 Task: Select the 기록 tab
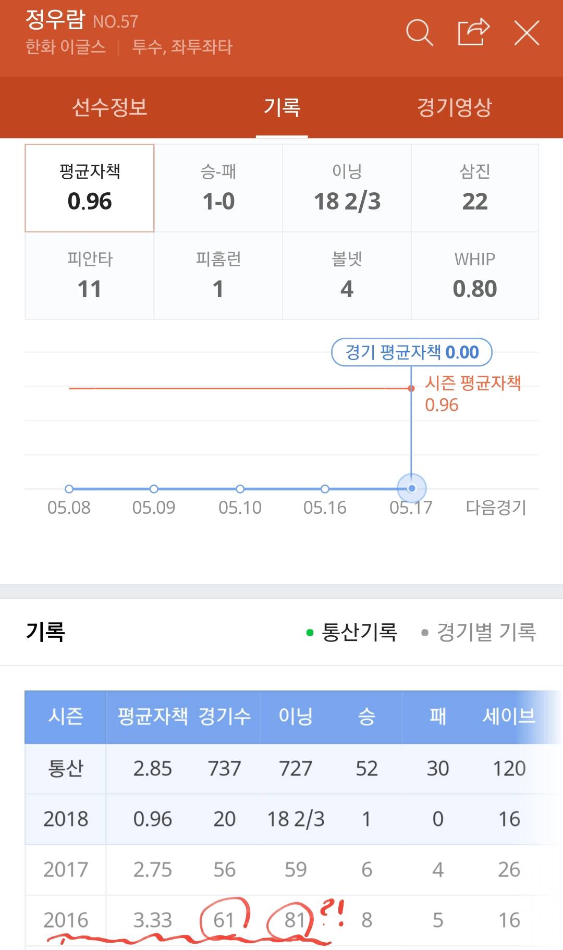[x=282, y=107]
